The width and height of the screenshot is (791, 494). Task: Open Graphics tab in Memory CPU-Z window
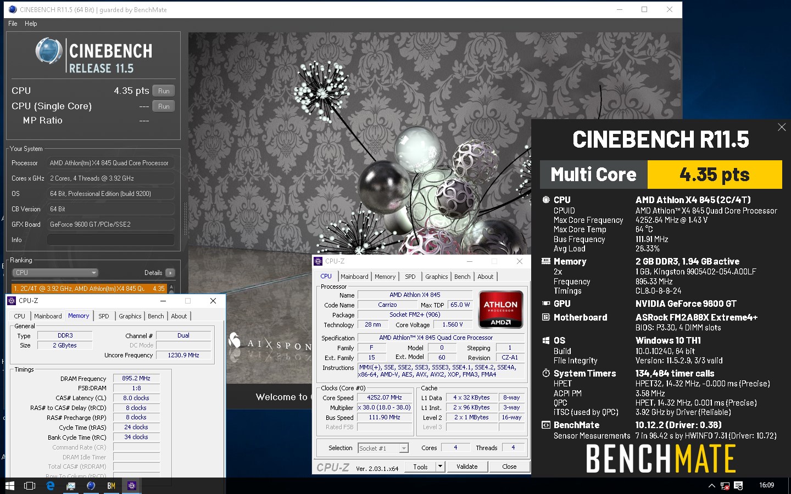[130, 316]
